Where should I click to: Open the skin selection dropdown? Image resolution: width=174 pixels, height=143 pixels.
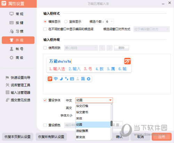click(x=81, y=48)
